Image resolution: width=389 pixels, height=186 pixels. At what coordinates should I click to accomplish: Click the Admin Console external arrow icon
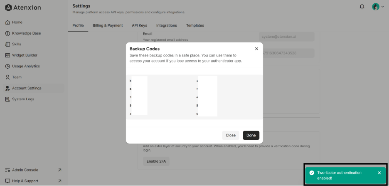pyautogui.click(x=59, y=170)
